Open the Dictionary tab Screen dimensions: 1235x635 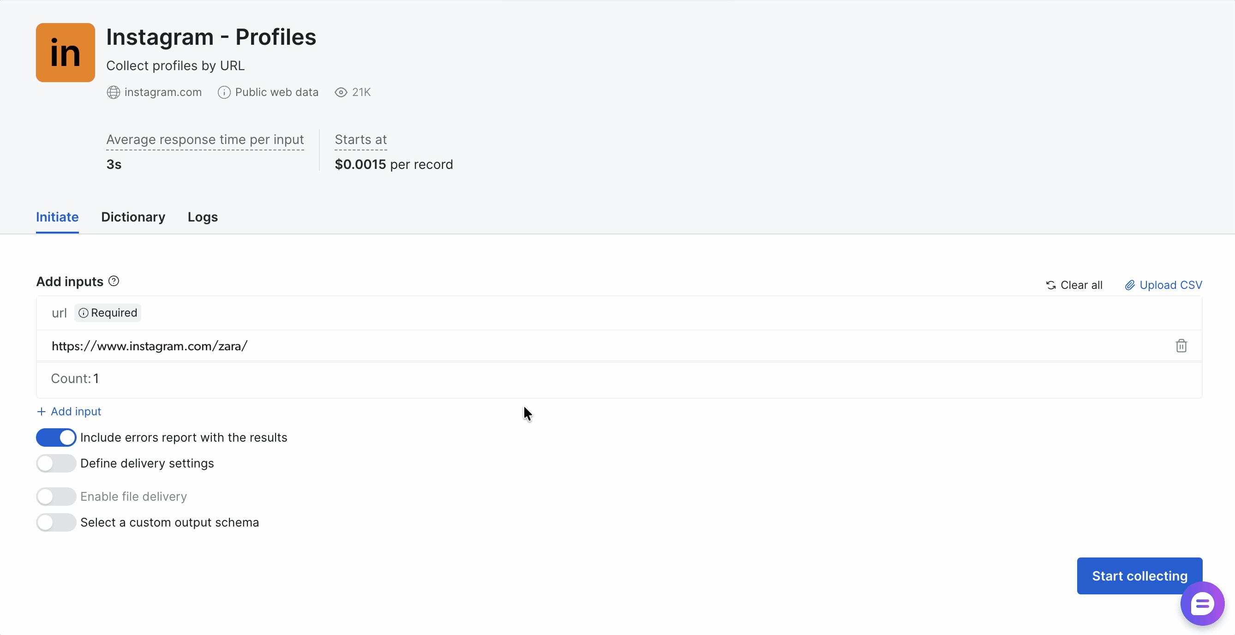coord(133,217)
